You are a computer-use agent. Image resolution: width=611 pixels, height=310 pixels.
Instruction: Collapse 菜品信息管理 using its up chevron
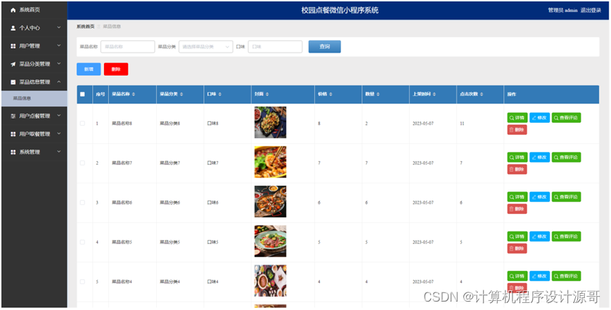59,82
